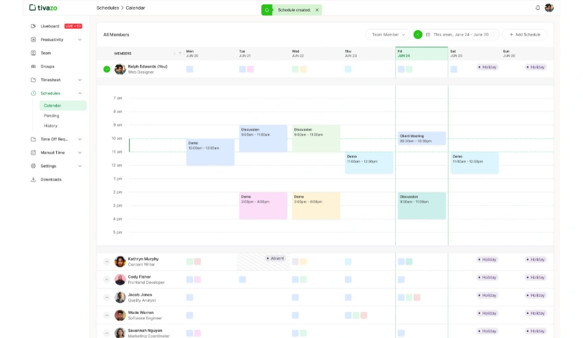The image size is (583, 338).
Task: Click the green bell in the toast
Action: [x=267, y=10]
